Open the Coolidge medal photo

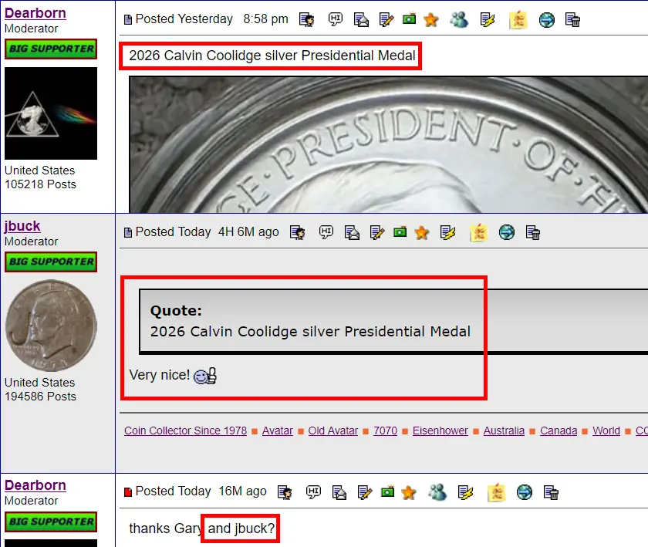pos(389,145)
